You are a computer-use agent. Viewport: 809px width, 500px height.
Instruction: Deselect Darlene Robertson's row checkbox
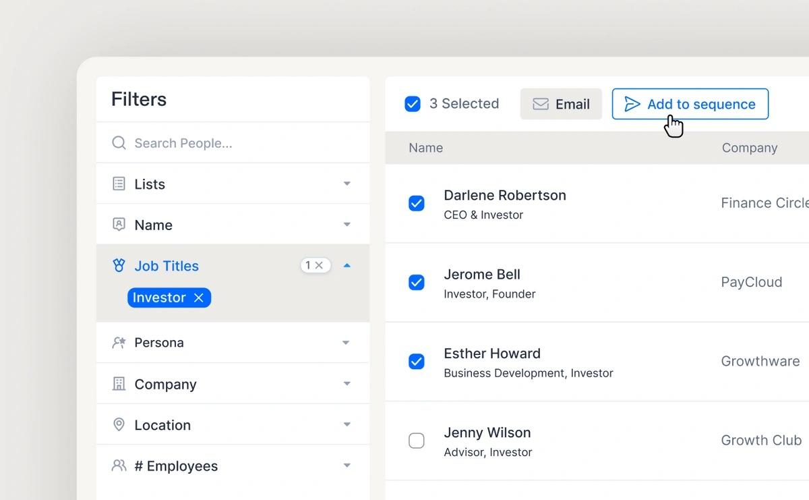(417, 203)
